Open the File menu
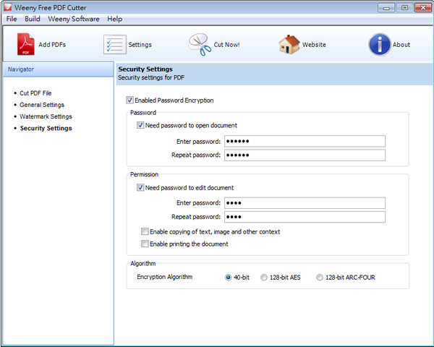The height and width of the screenshot is (347, 434). click(x=12, y=19)
